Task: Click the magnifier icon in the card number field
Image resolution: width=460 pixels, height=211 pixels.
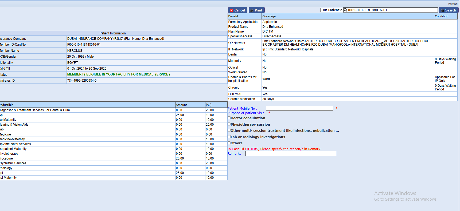Action: [x=345, y=10]
